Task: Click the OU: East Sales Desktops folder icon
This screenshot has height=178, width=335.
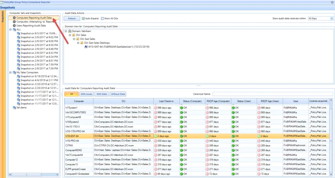Action: coord(82,43)
